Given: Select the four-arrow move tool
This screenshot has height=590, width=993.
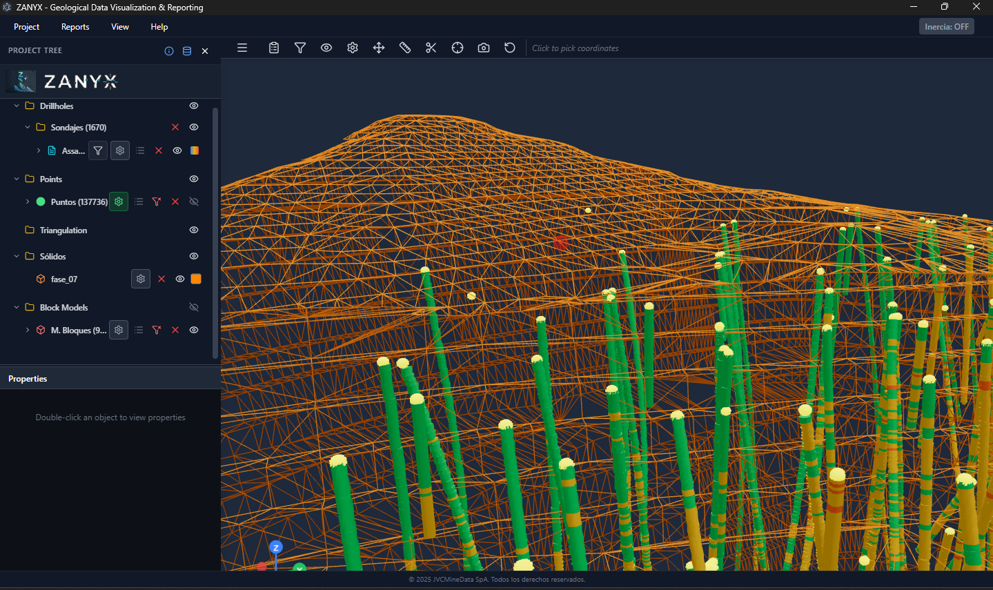Looking at the screenshot, I should point(379,48).
